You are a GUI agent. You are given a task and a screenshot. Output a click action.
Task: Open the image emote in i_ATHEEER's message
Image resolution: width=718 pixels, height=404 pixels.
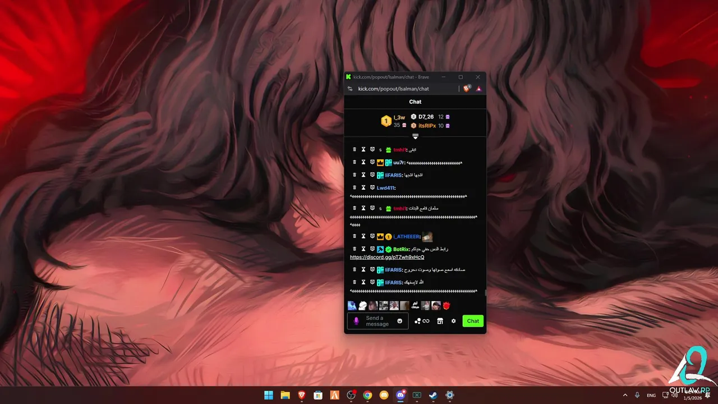(427, 237)
